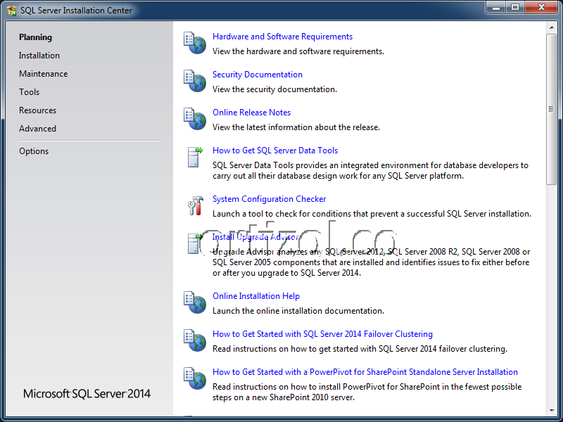Click the vertical scrollbar thumb

coord(552,109)
